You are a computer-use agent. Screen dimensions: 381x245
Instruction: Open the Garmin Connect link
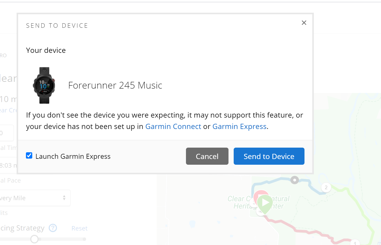[173, 126]
